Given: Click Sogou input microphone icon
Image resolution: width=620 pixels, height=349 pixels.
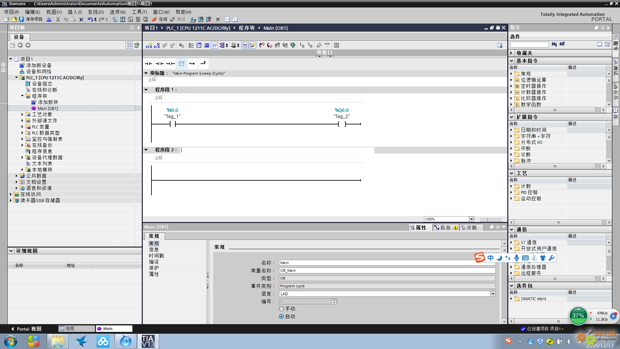Looking at the screenshot, I should click(517, 258).
